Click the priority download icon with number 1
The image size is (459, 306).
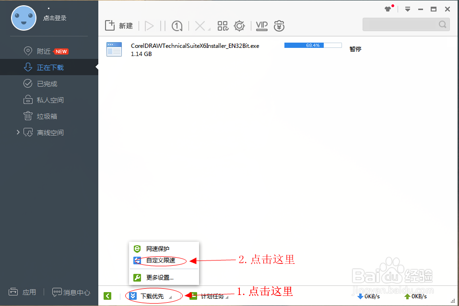[177, 26]
